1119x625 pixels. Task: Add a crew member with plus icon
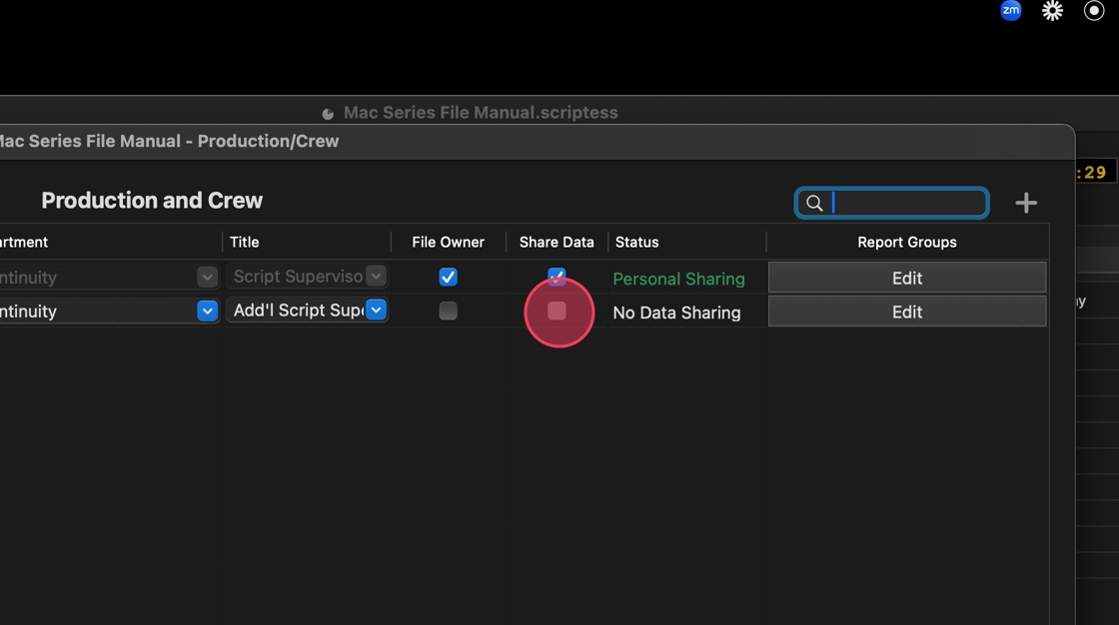point(1026,204)
